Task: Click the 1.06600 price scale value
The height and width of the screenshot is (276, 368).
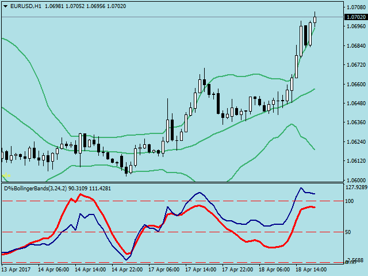Action: pyautogui.click(x=356, y=84)
